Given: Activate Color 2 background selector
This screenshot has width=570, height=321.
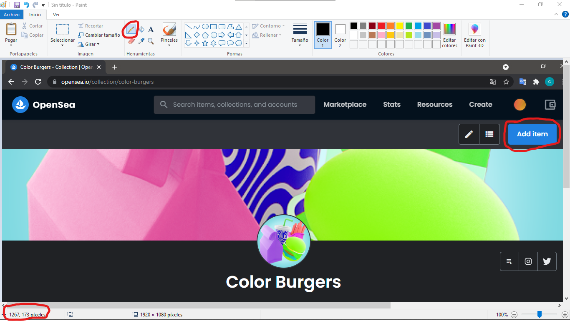Looking at the screenshot, I should [340, 35].
